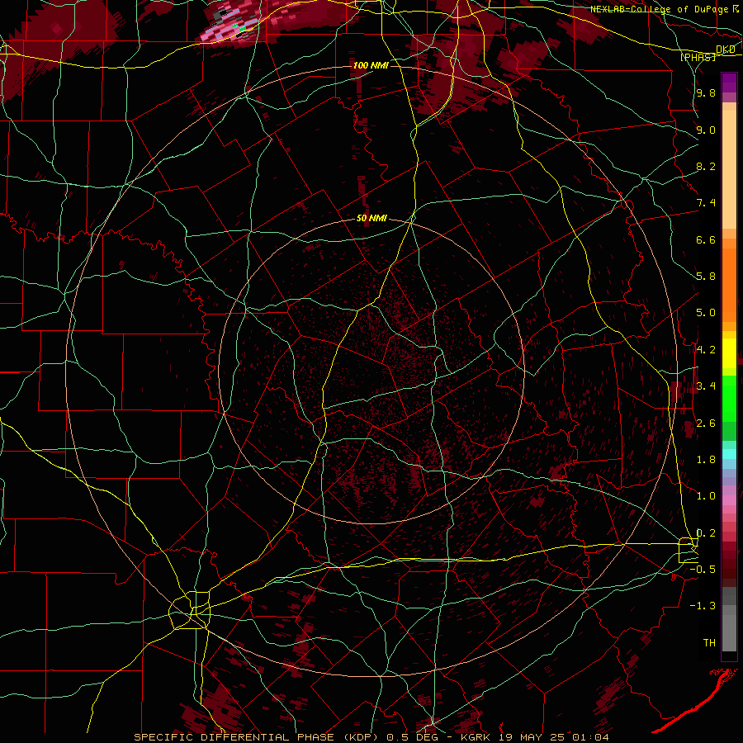Click the NEXLAB-College of DuPage label
Viewport: 743px width, 743px height.
coord(661,9)
